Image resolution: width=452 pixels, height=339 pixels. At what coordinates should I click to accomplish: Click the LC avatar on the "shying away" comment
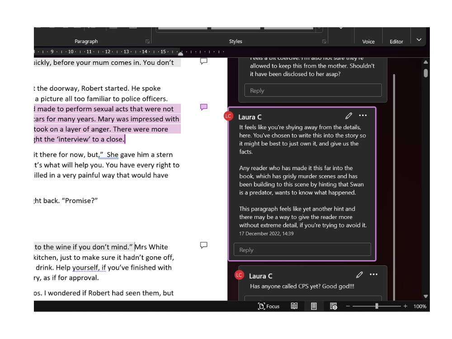(228, 116)
